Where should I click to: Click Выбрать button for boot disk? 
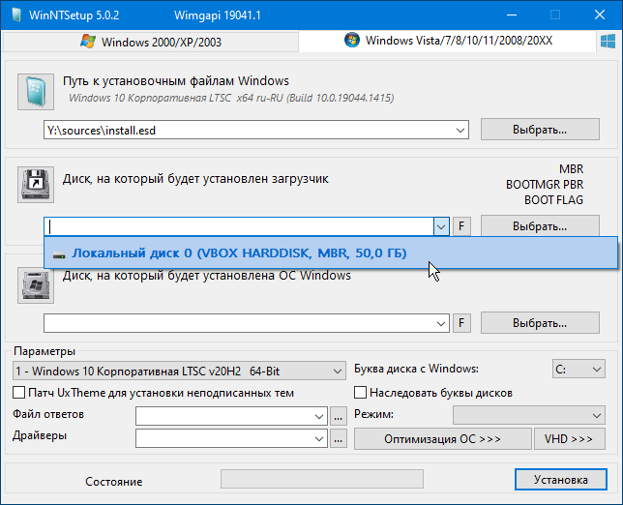(540, 226)
